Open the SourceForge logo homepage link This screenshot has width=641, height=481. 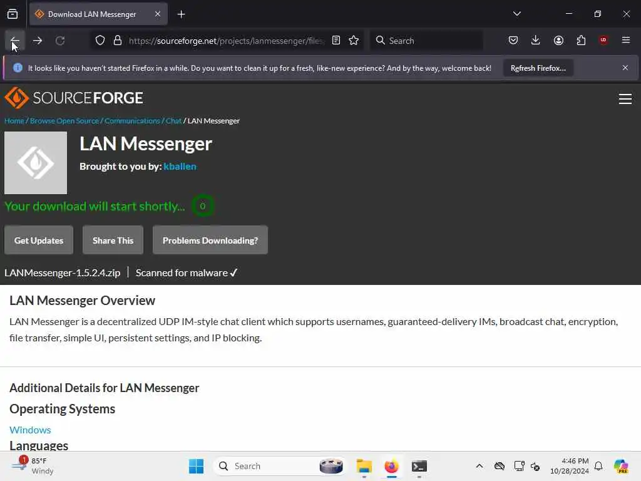74,98
